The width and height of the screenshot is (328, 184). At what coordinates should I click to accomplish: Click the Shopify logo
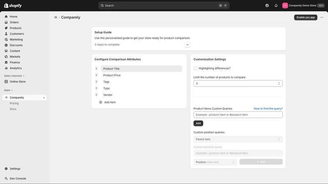[13, 6]
